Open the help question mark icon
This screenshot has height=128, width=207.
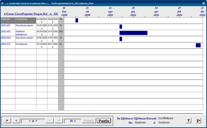tap(188, 120)
